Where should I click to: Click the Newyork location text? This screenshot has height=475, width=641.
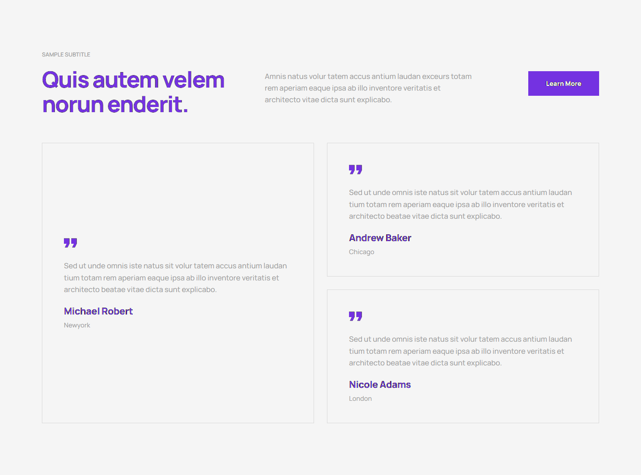click(77, 325)
